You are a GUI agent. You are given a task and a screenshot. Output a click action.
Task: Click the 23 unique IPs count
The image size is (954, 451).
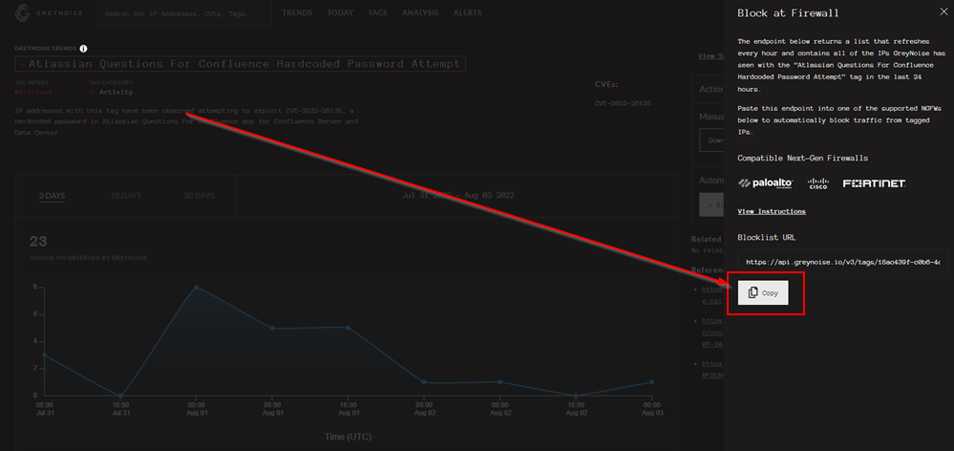(x=38, y=242)
